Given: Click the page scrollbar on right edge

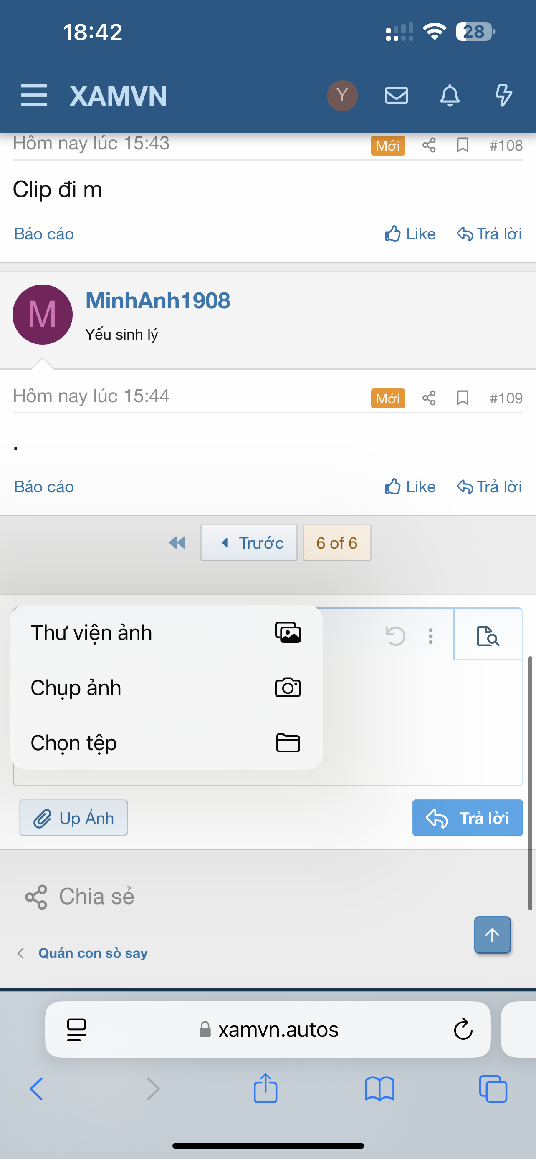Looking at the screenshot, I should (530, 783).
